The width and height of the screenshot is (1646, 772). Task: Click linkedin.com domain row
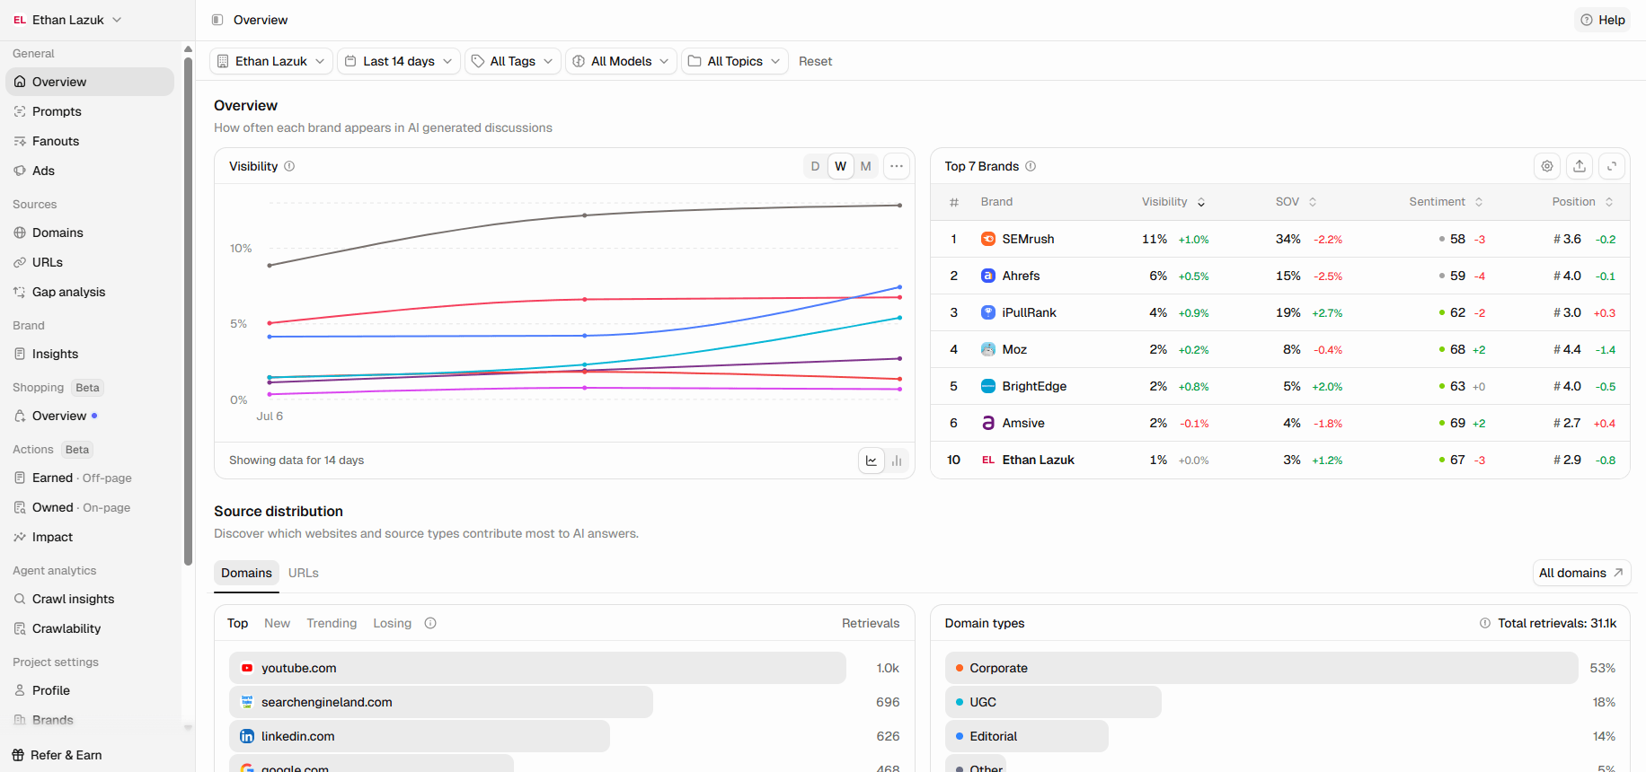click(x=564, y=736)
